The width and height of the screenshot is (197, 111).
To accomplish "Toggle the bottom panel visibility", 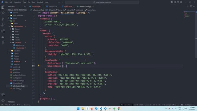I will [x=175, y=2].
